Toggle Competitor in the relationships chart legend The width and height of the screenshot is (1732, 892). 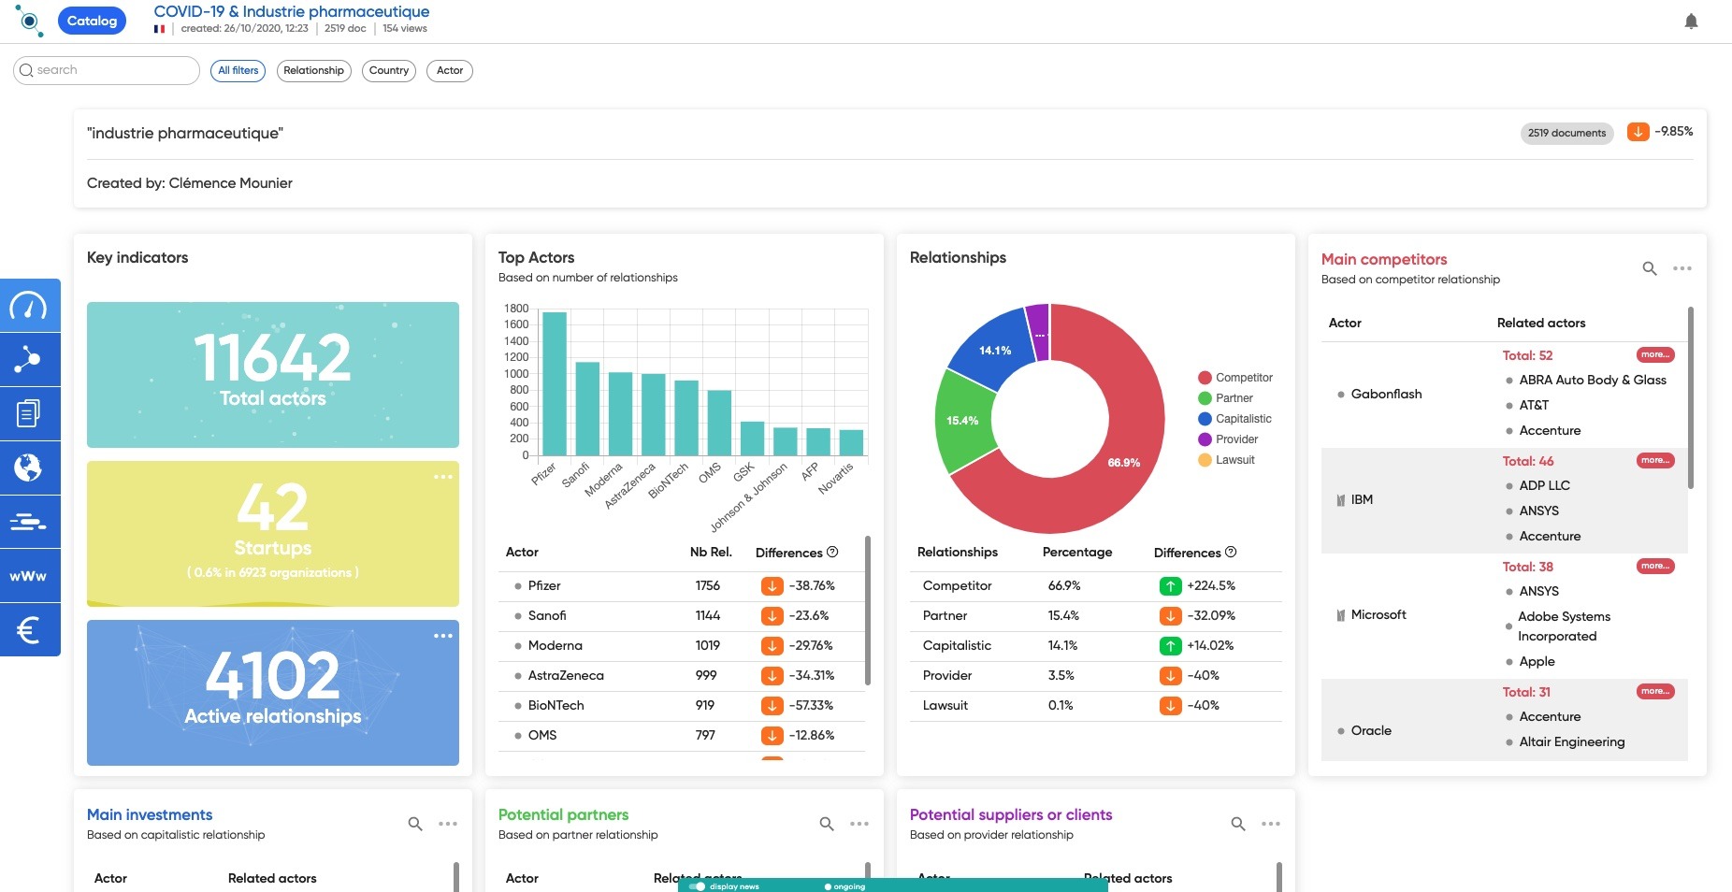[x=1234, y=378]
